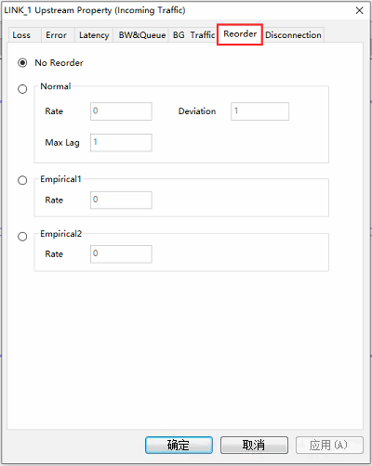372x466 pixels.
Task: Click the Max Lag label
Action: click(x=62, y=143)
